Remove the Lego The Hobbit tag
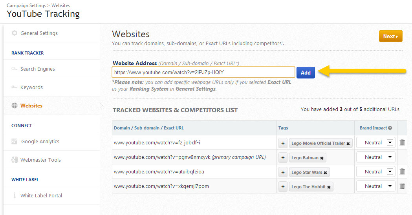Viewport: 412px width, 215px height. [x=329, y=187]
